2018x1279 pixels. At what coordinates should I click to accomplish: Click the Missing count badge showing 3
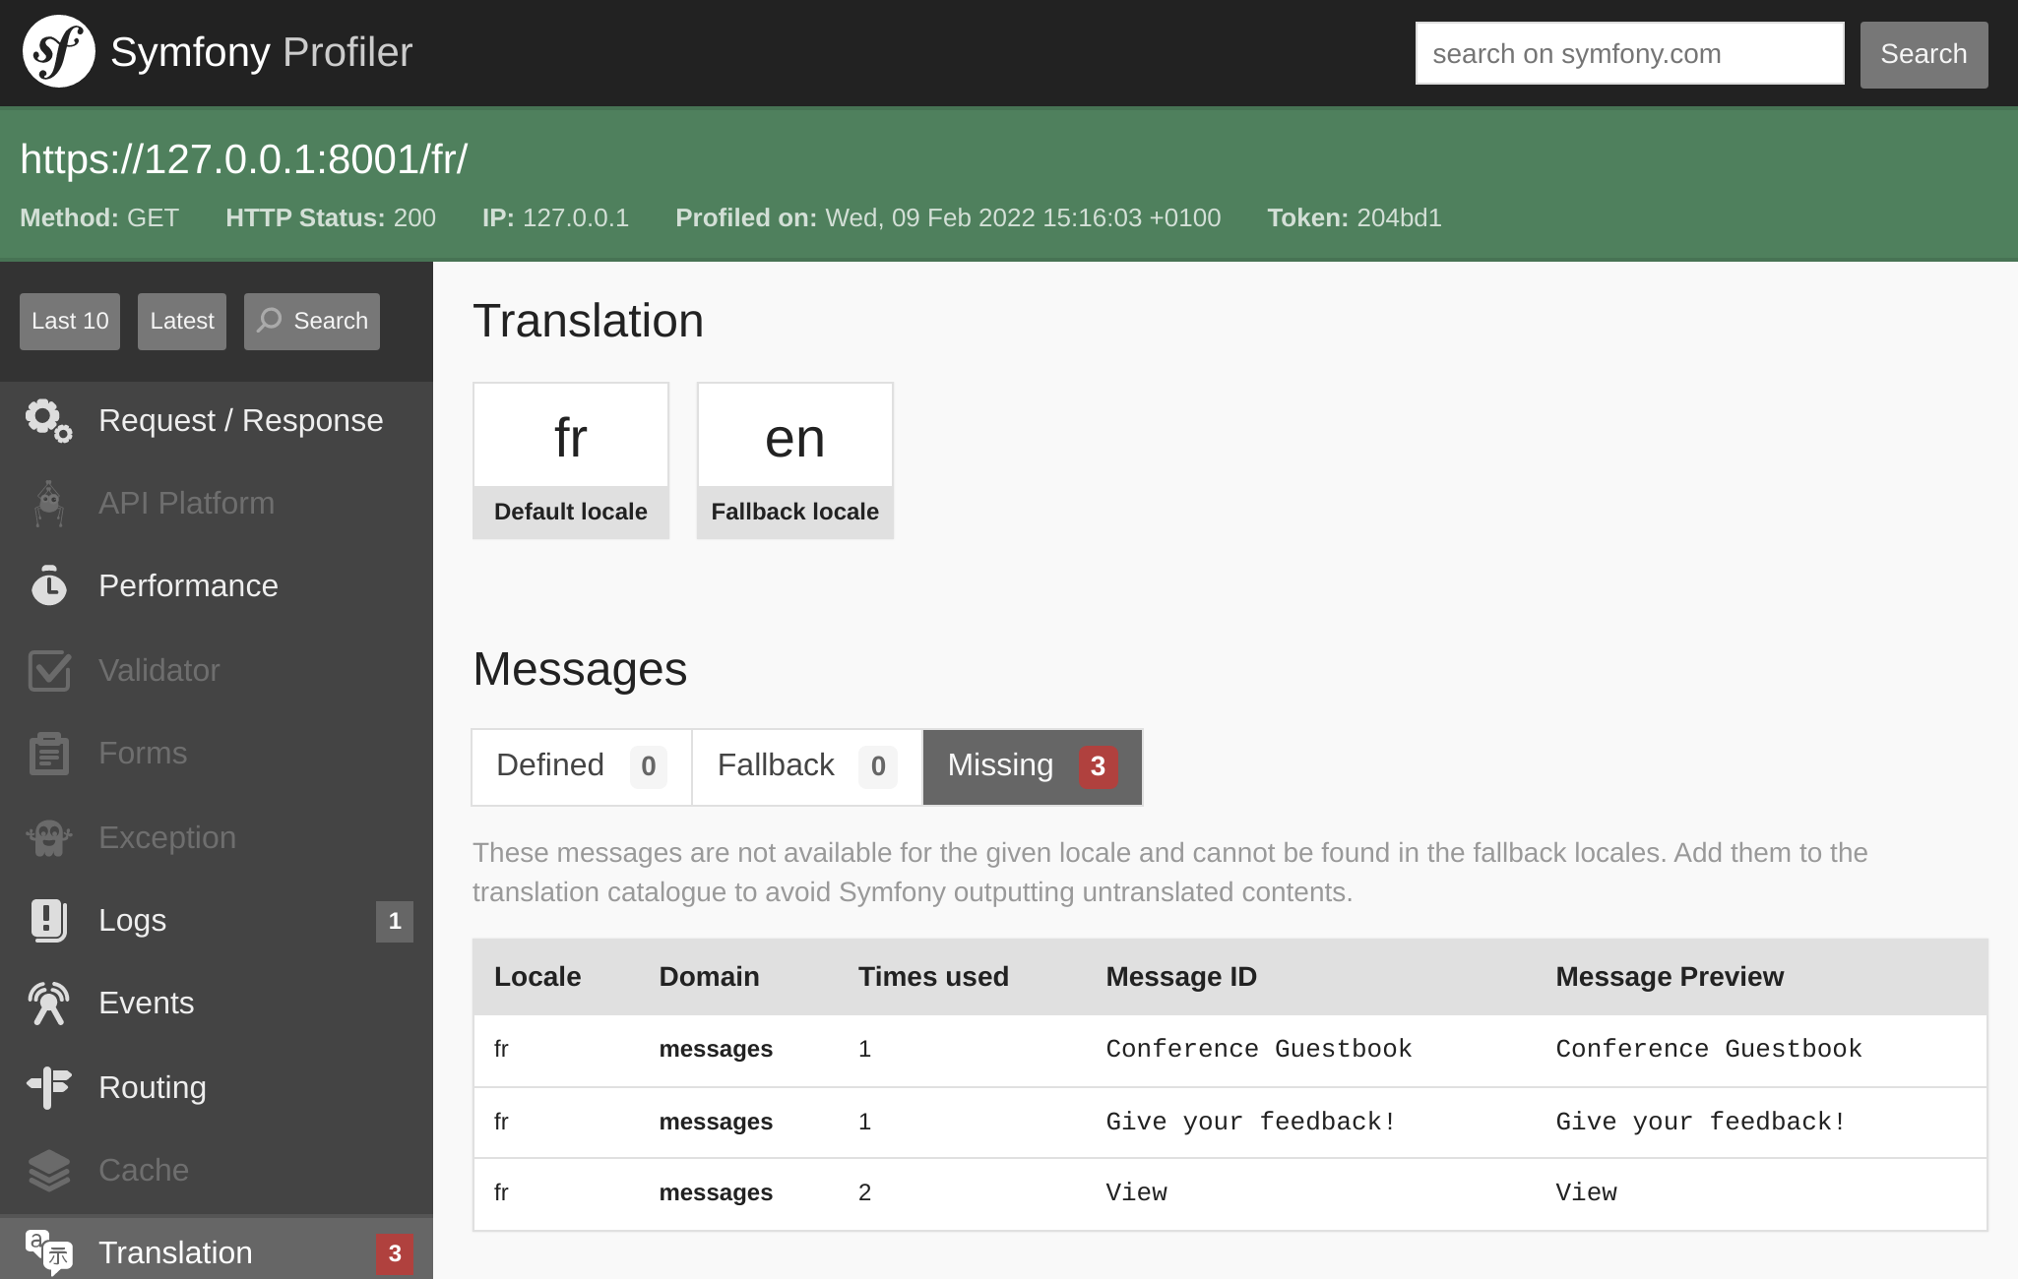(x=1099, y=767)
